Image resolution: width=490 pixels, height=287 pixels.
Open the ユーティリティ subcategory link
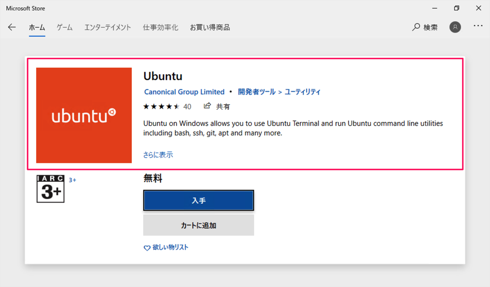click(x=302, y=92)
